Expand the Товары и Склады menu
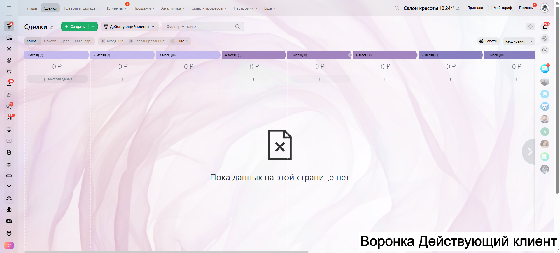Screen dimensions: 560x253 [x=82, y=8]
